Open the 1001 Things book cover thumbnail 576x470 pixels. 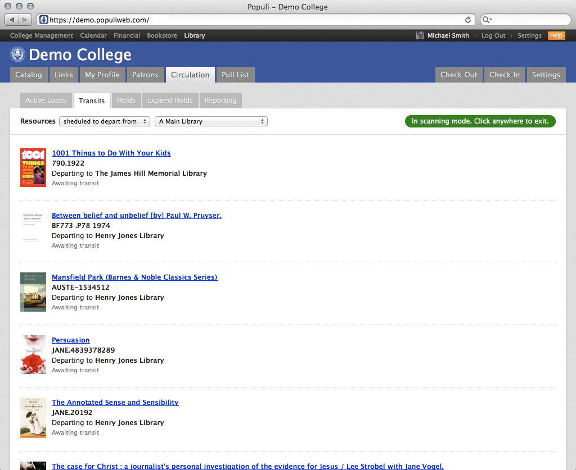pyautogui.click(x=33, y=167)
